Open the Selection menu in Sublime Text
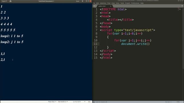 click(103, 3)
